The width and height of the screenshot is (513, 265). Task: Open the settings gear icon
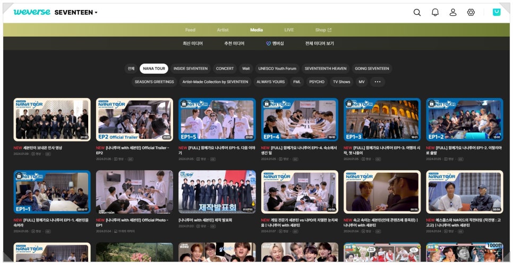pos(471,12)
